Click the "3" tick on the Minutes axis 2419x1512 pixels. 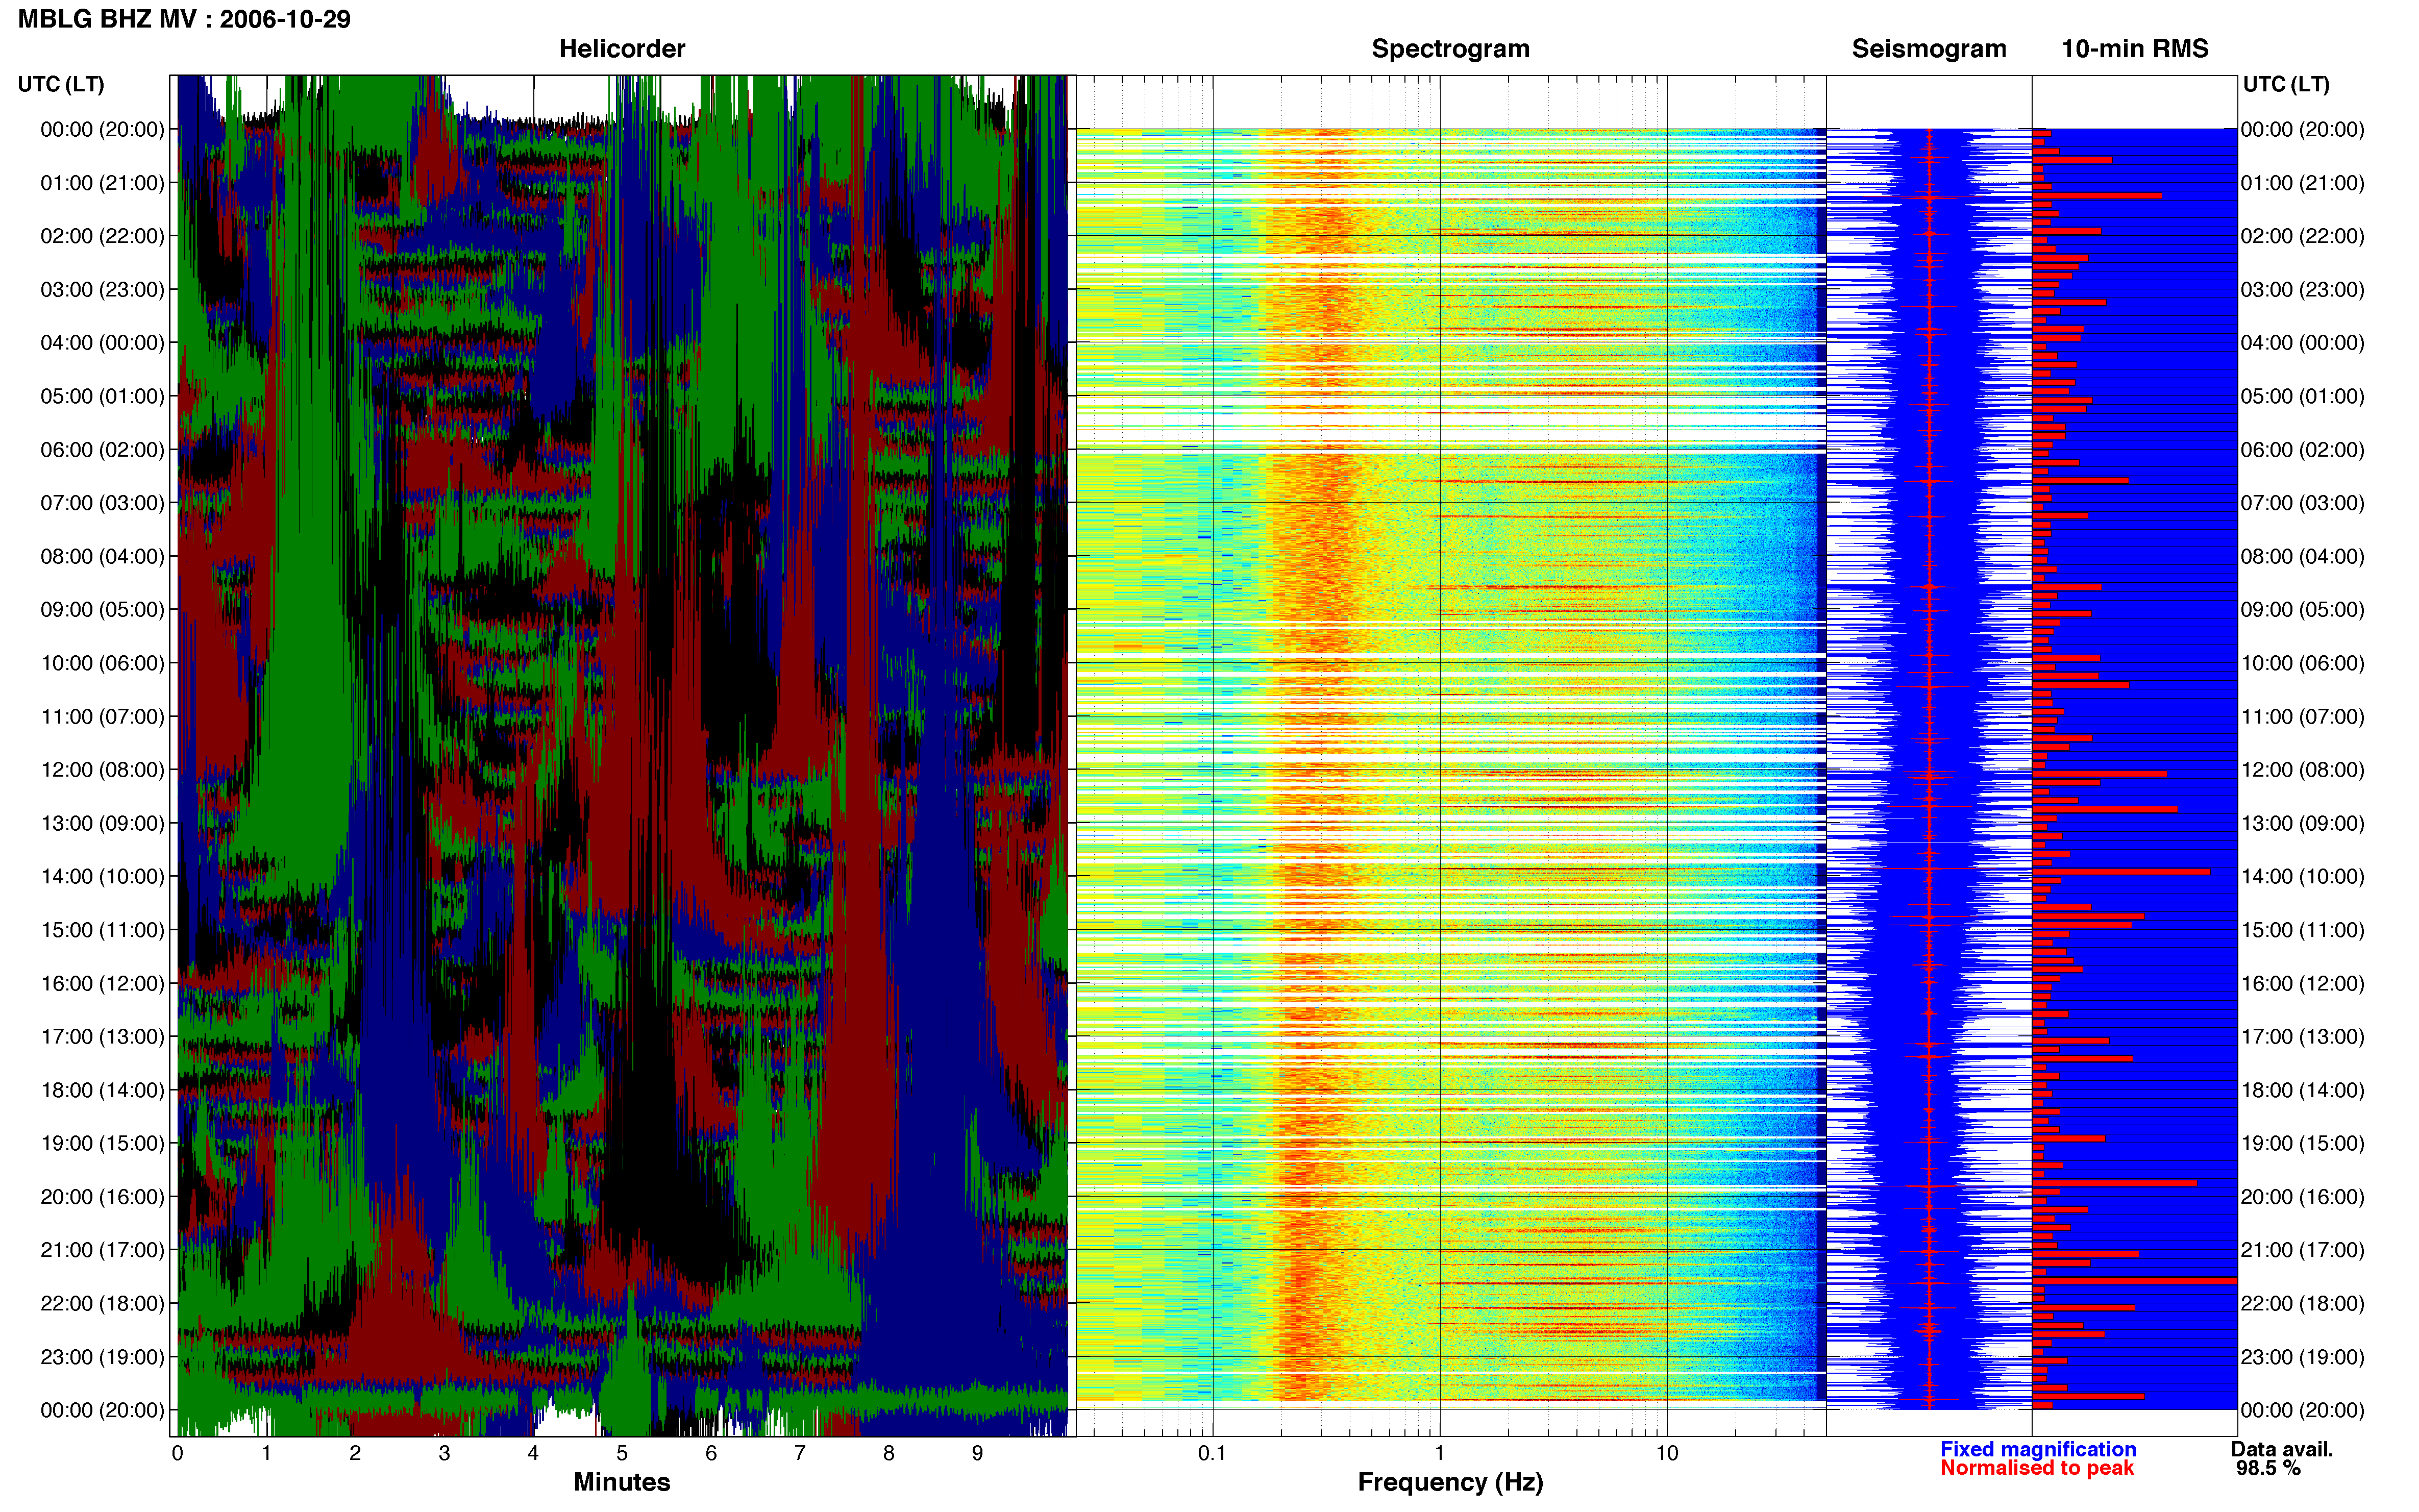coord(444,1453)
